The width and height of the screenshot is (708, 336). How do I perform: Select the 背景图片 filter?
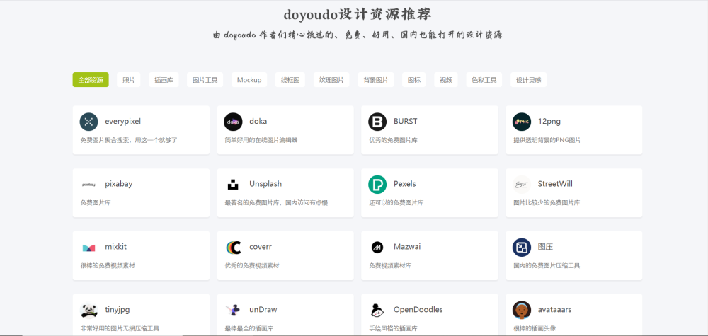coord(376,80)
